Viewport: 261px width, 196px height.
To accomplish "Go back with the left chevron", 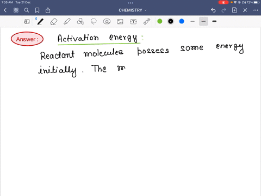I will click(5, 10).
